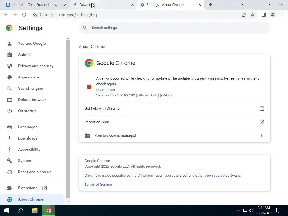The height and width of the screenshot is (216, 288).
Task: Click the managed browser building icon
Action: point(87,136)
